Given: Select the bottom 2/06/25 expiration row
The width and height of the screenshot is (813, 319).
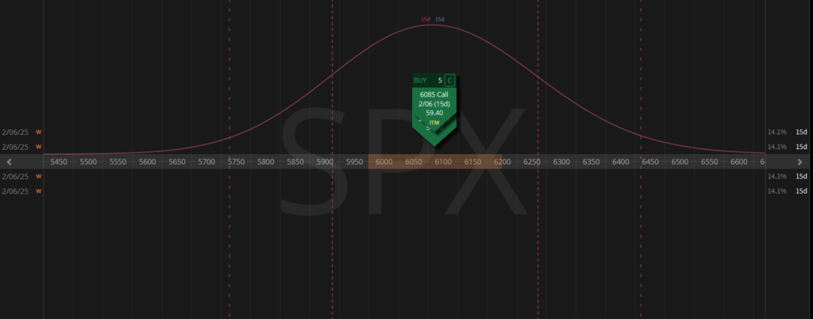Looking at the screenshot, I should coord(15,191).
